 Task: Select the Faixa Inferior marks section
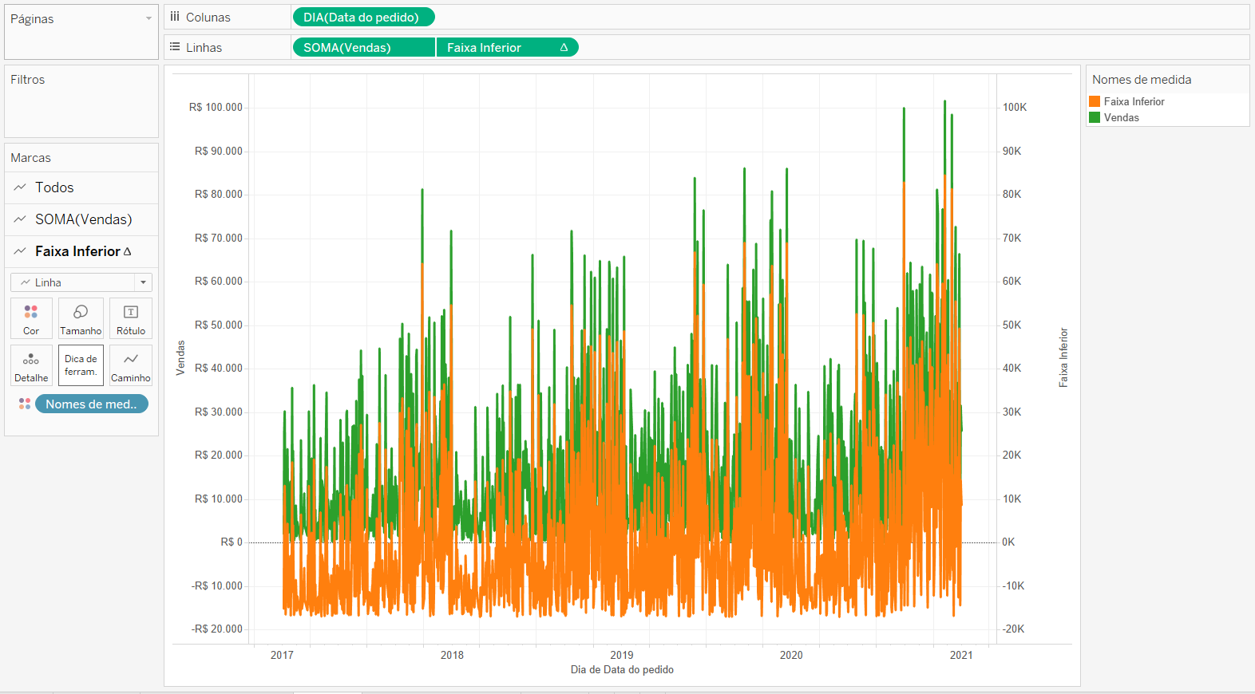(81, 251)
